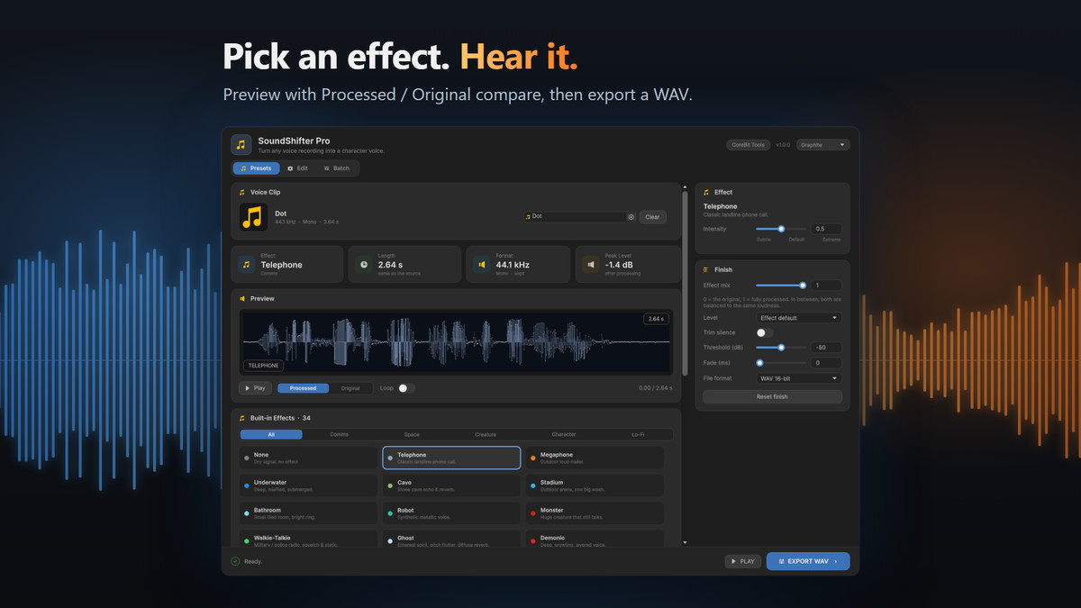
Task: Click the Intensity slider handle
Action: click(781, 229)
